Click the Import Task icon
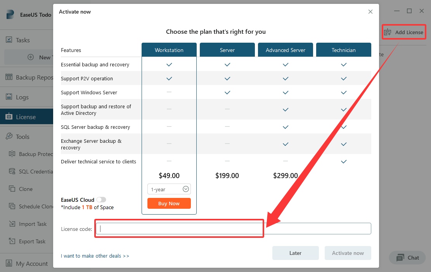431x272 pixels. (12, 223)
